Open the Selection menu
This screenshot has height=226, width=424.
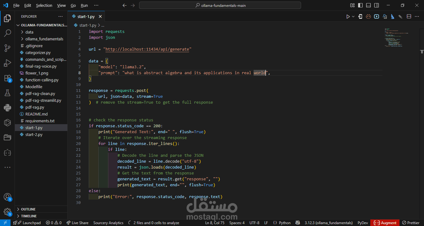tap(44, 5)
